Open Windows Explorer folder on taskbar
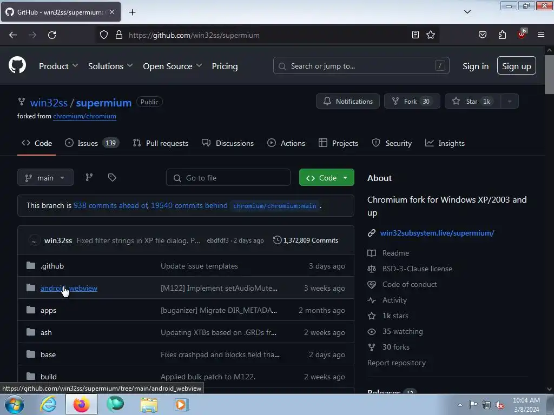This screenshot has height=415, width=554. click(149, 405)
